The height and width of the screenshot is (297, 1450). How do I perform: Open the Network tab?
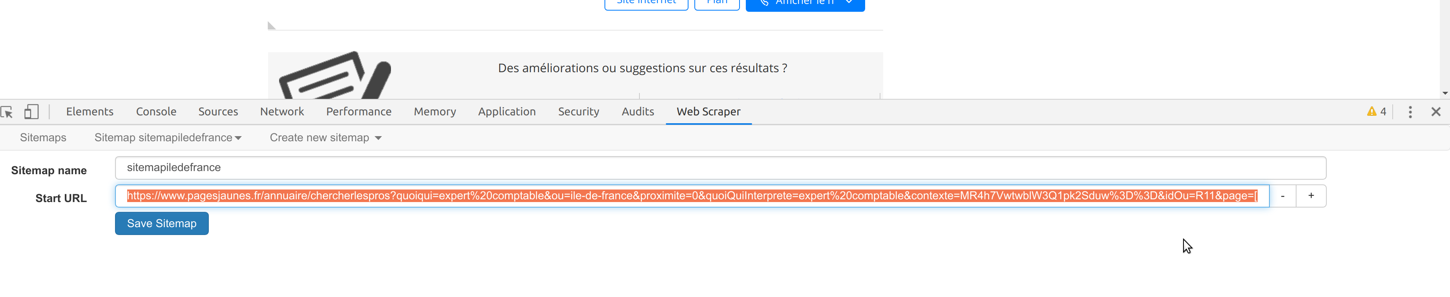281,112
